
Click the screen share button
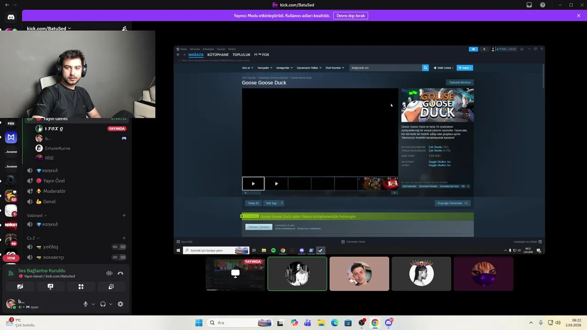tap(50, 286)
